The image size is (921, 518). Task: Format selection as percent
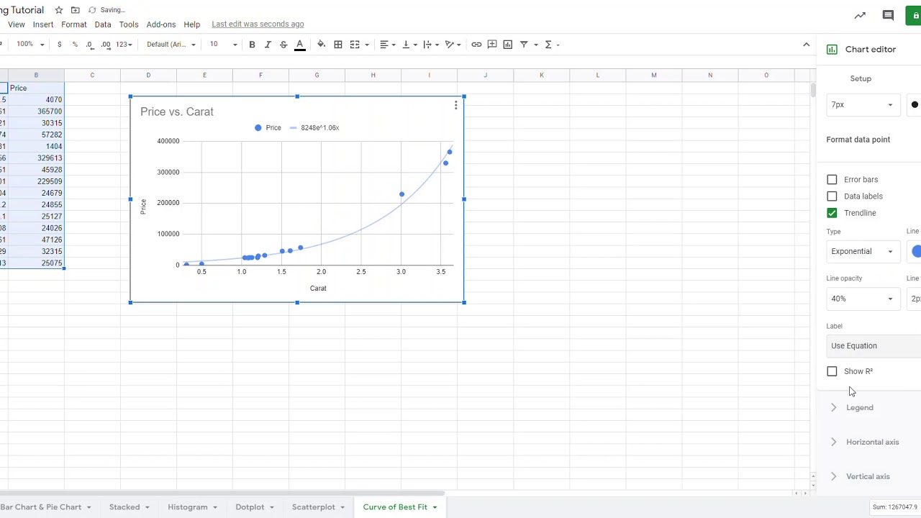click(75, 45)
